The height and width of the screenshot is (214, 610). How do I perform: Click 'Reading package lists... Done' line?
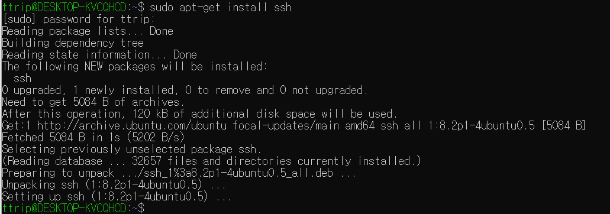tap(88, 31)
